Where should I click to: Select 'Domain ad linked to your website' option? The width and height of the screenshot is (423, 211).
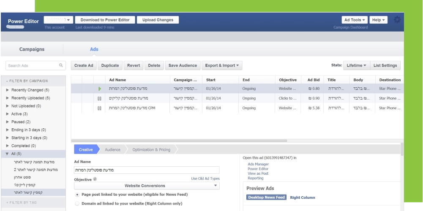coord(77,203)
